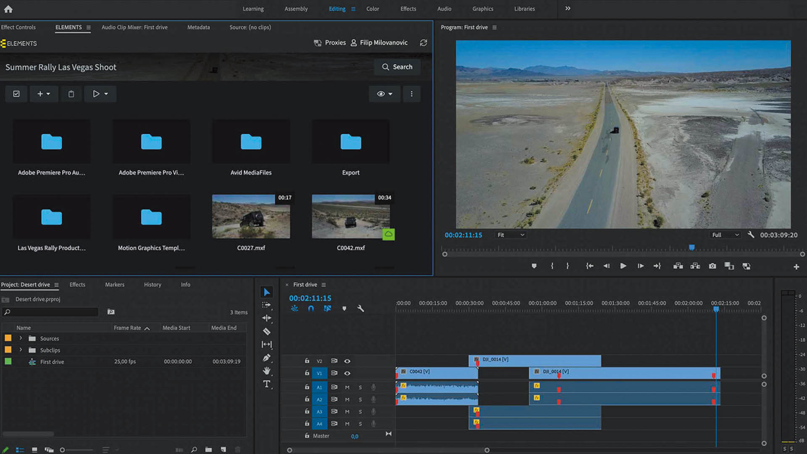Select the Hand tool

tap(266, 371)
